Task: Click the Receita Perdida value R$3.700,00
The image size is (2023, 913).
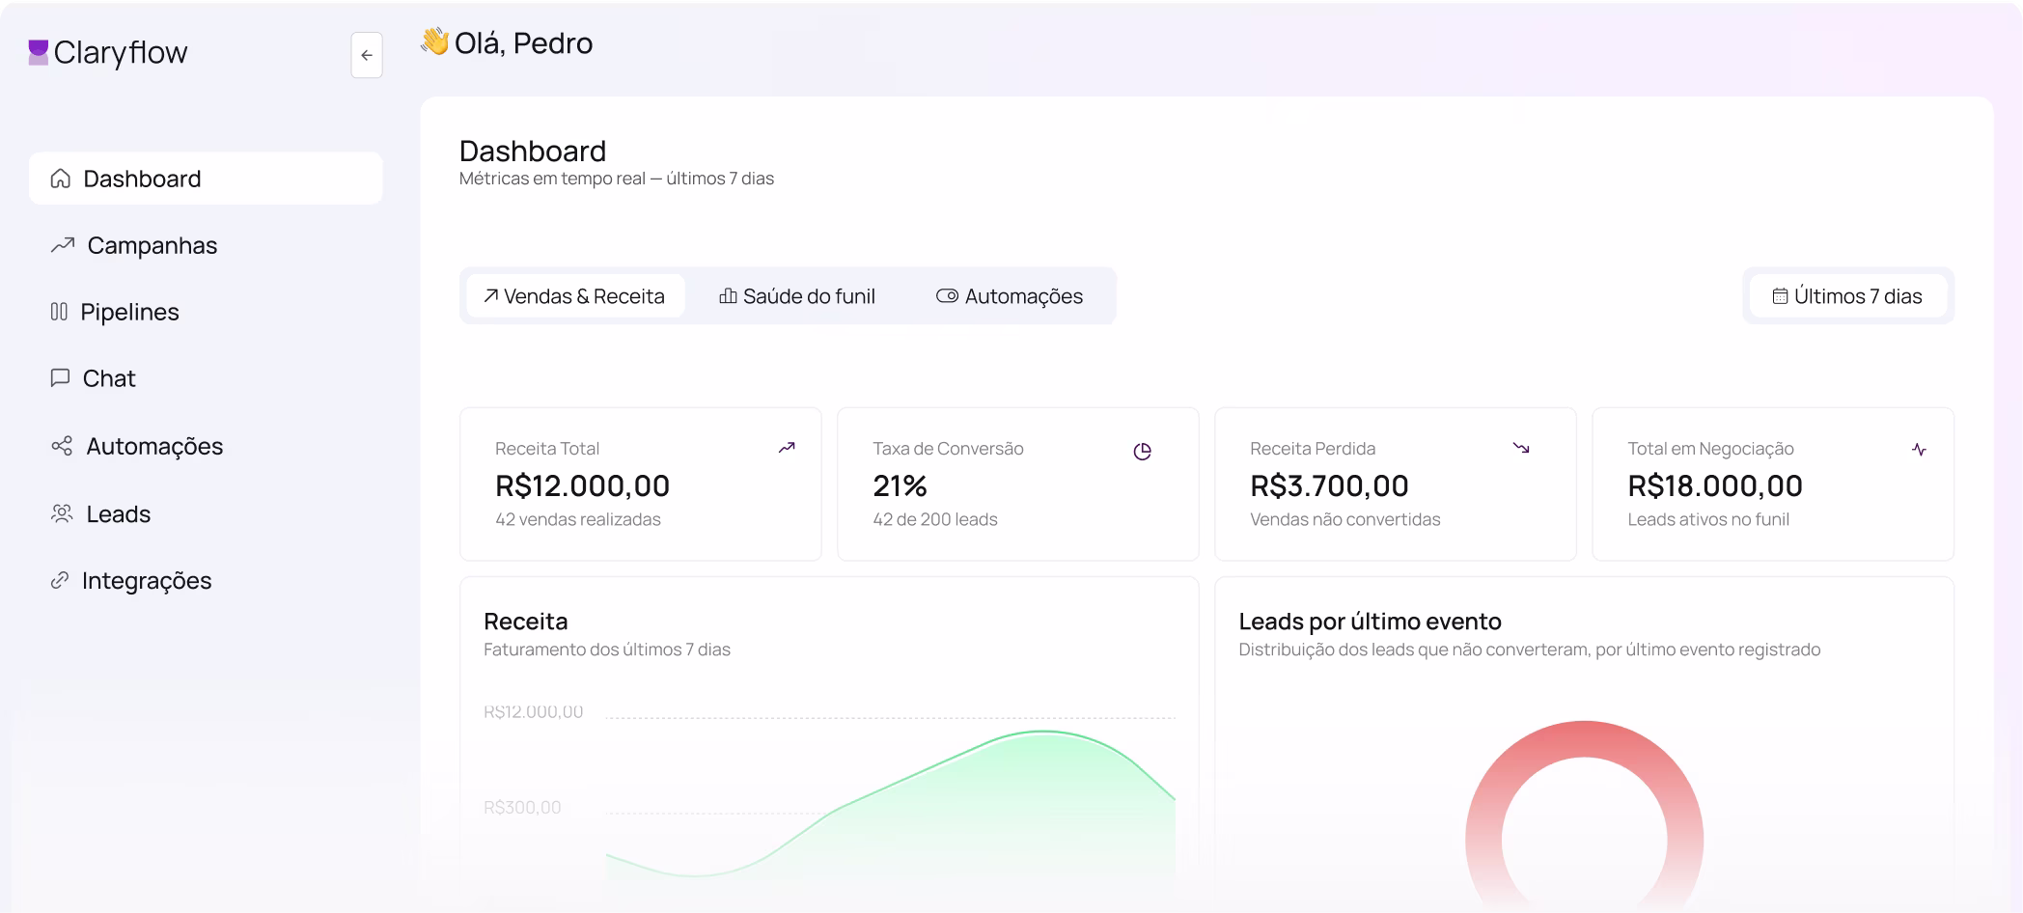Action: coord(1329,485)
